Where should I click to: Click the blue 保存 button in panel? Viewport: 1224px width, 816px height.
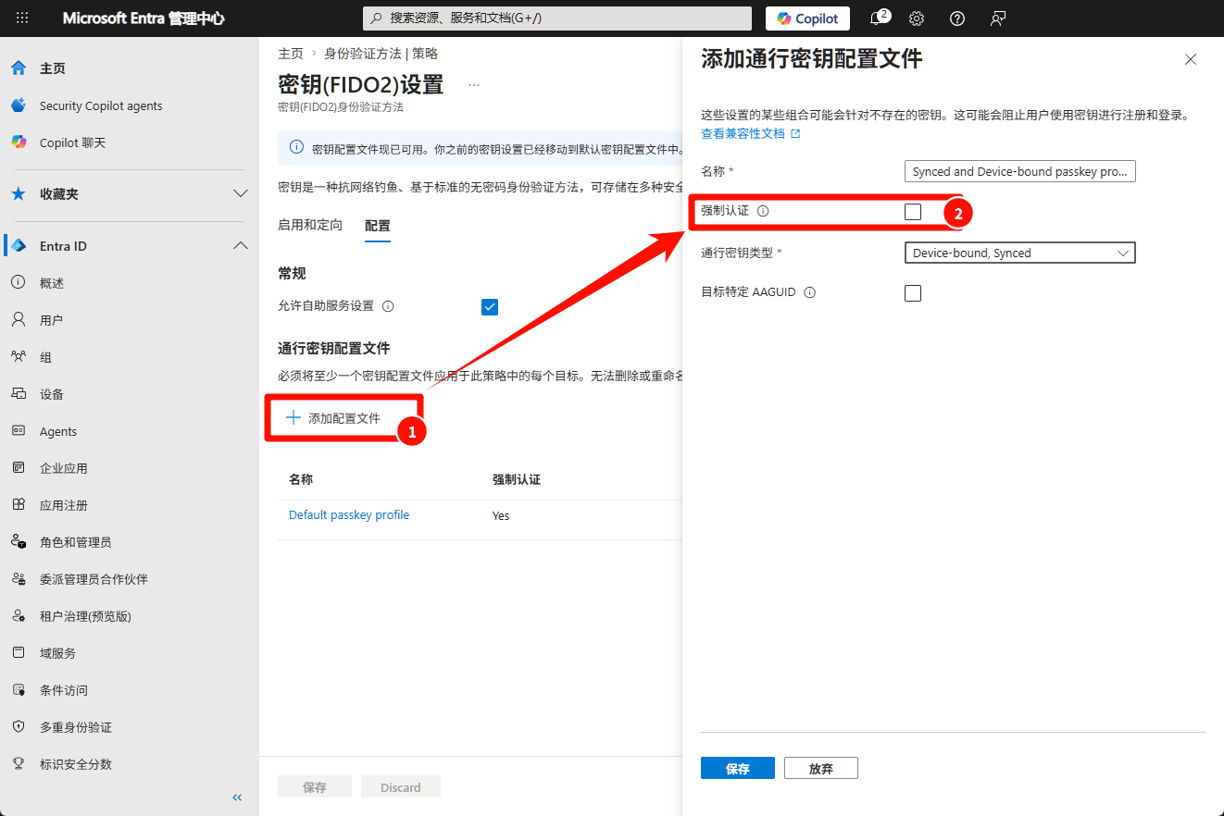pos(738,768)
